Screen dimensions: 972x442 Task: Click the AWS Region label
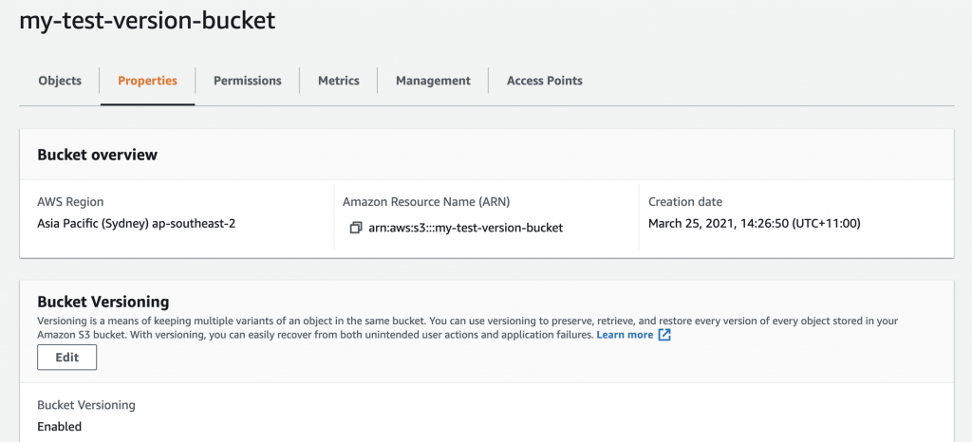pyautogui.click(x=70, y=202)
